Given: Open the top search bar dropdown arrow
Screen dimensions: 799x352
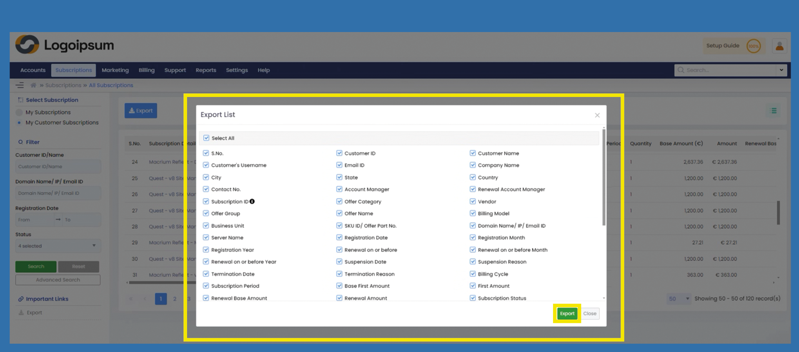Looking at the screenshot, I should click(781, 70).
